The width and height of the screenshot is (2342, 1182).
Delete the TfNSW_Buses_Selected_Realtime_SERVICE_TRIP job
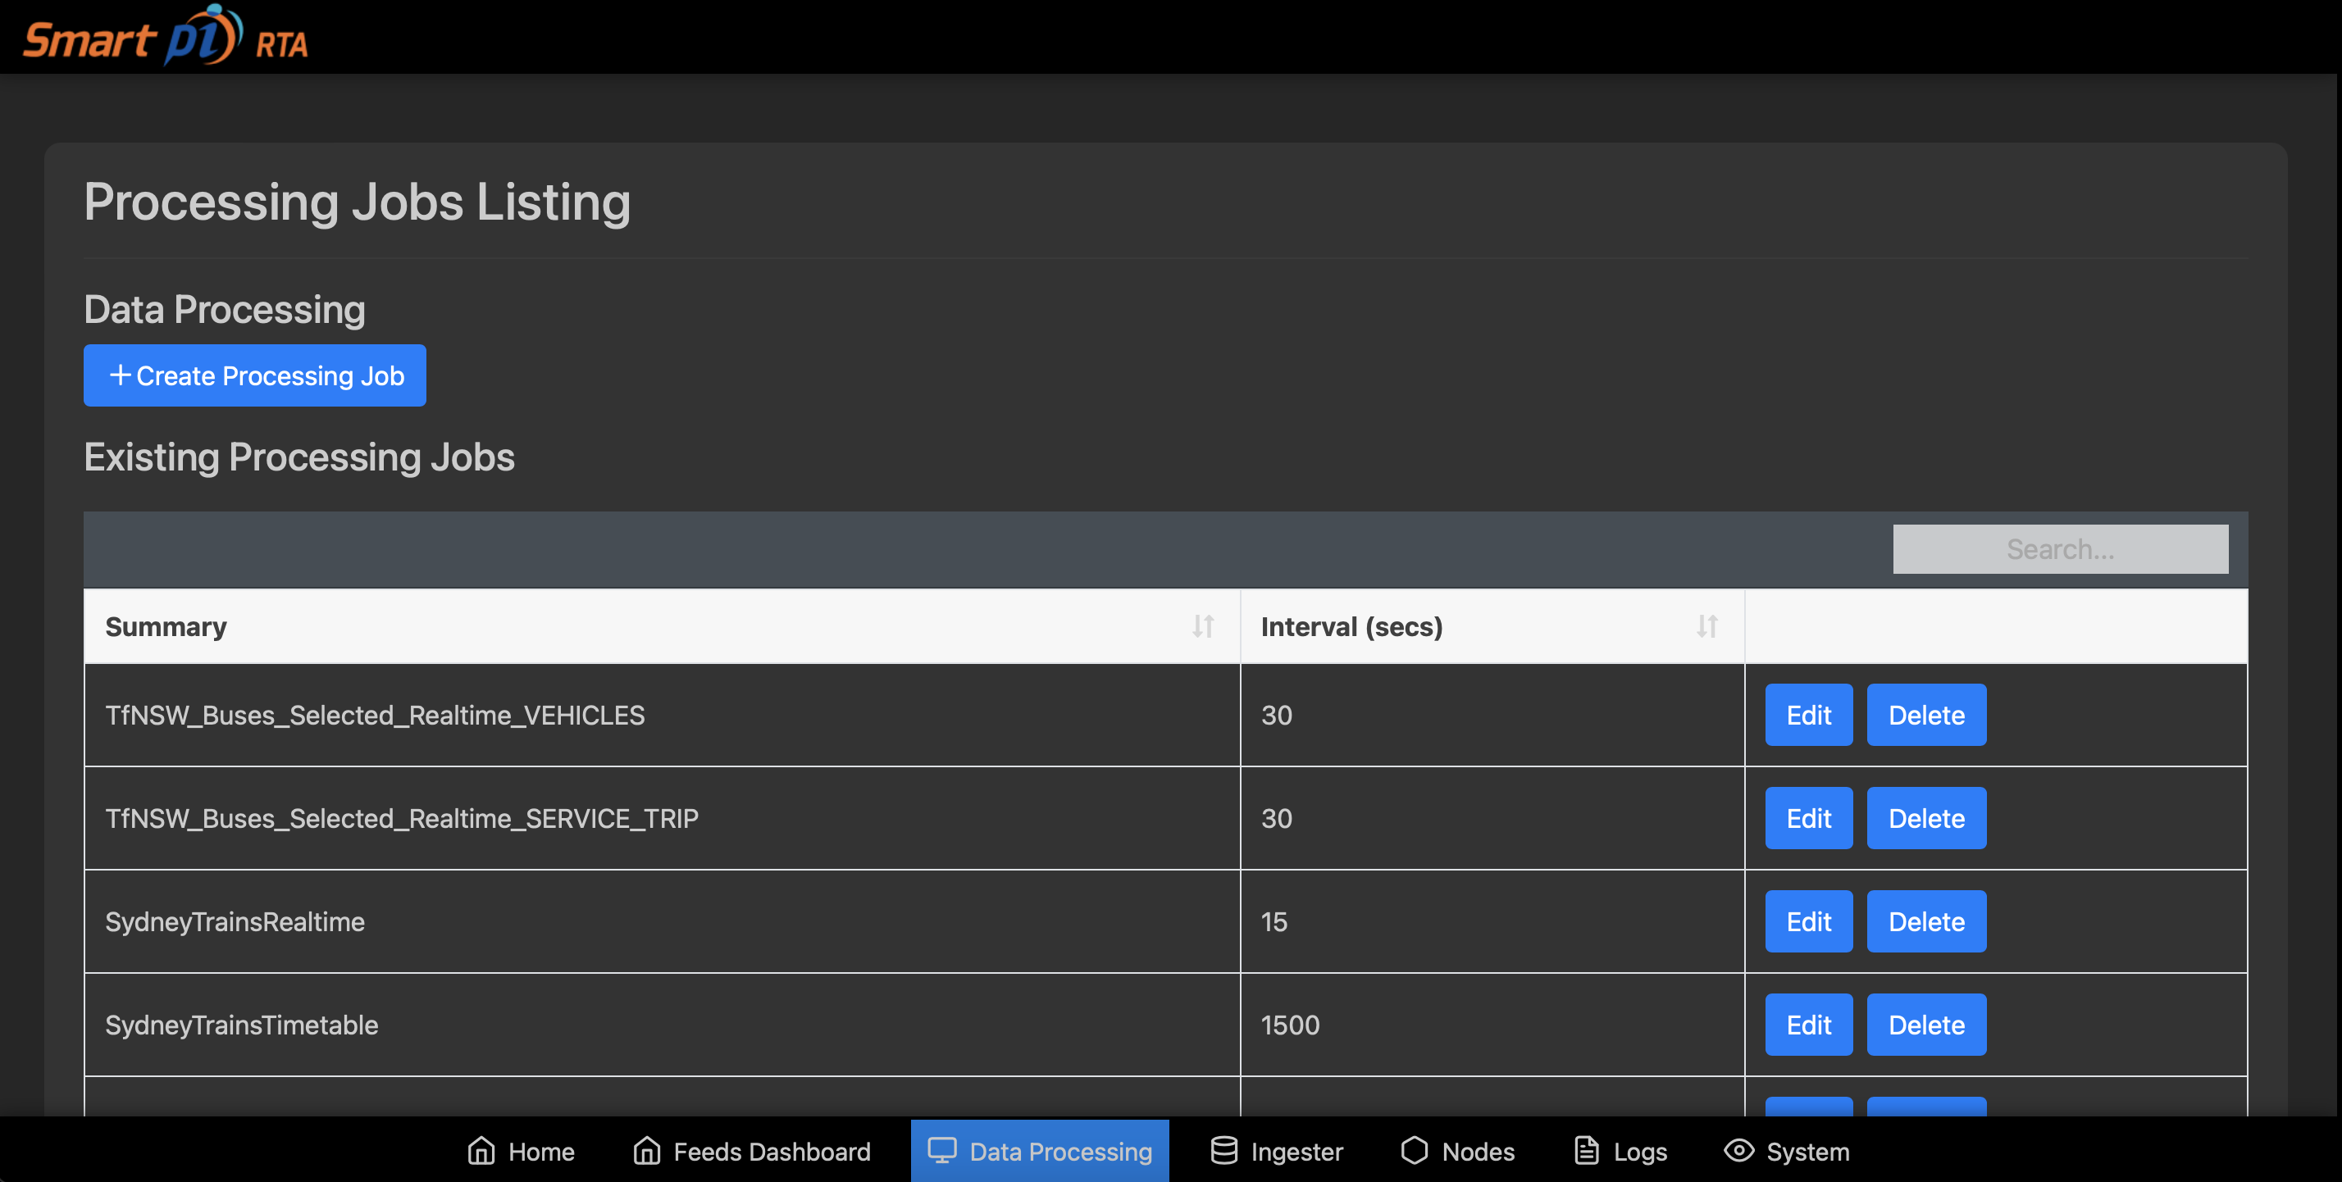(1926, 819)
